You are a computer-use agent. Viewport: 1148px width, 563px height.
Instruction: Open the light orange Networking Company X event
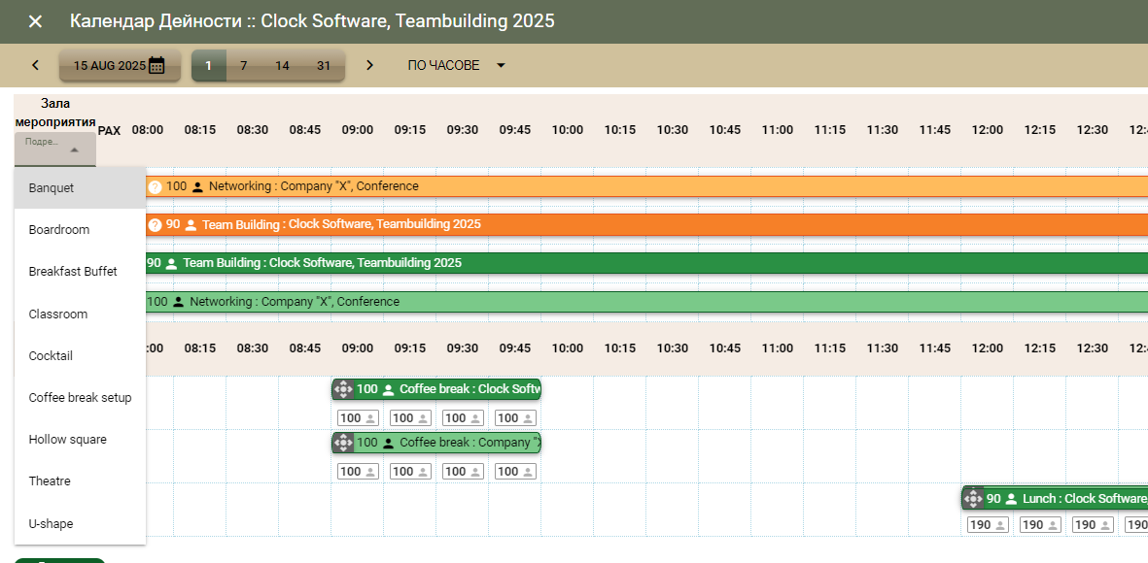tap(646, 186)
